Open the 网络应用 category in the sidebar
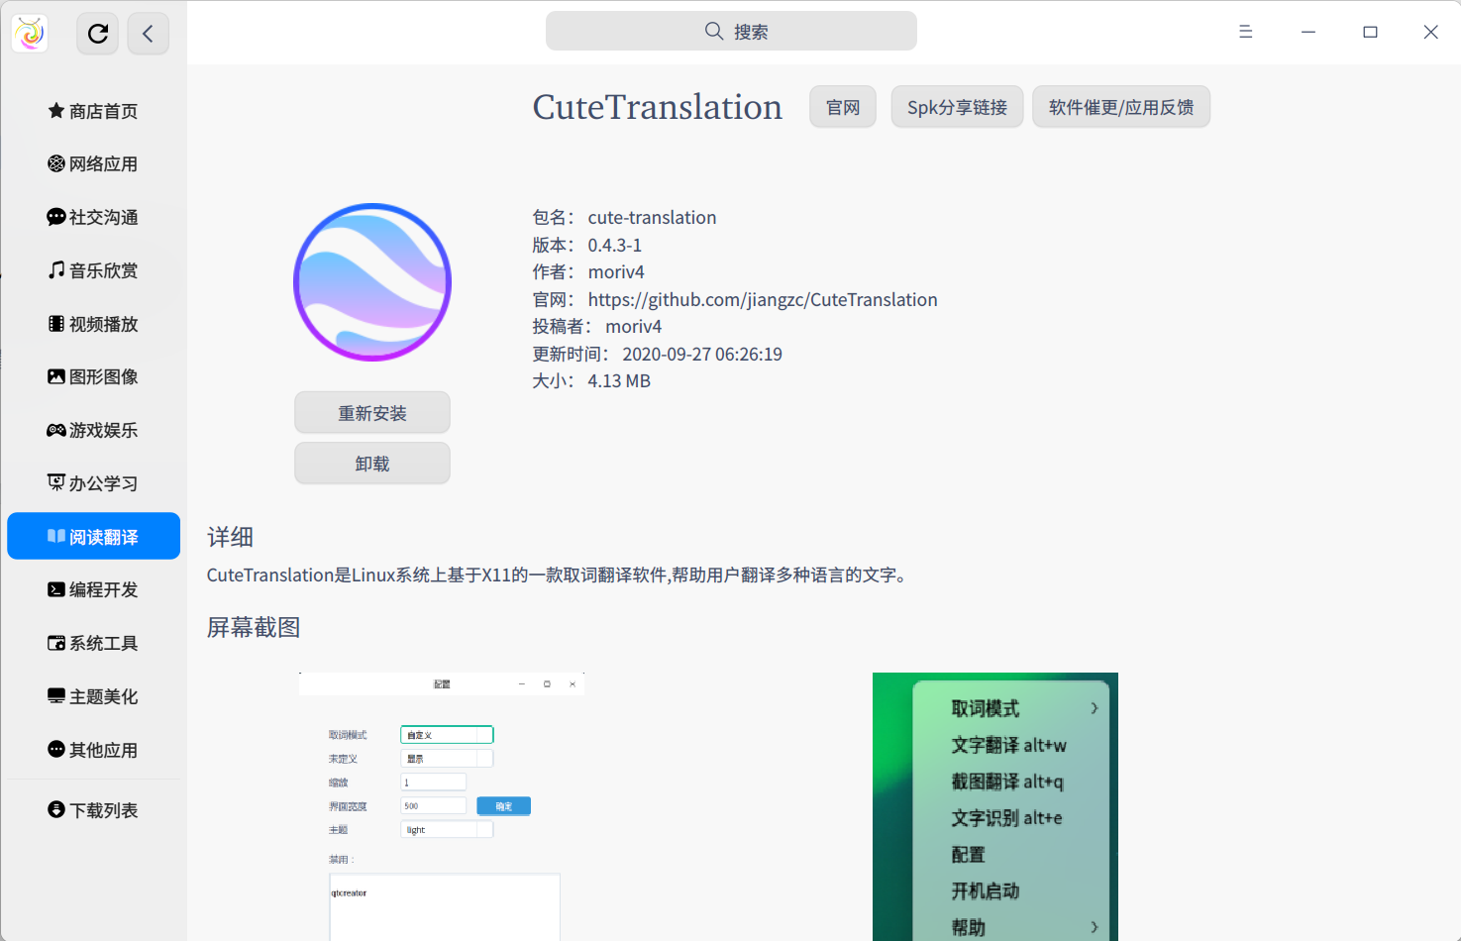This screenshot has height=941, width=1461. click(x=93, y=163)
